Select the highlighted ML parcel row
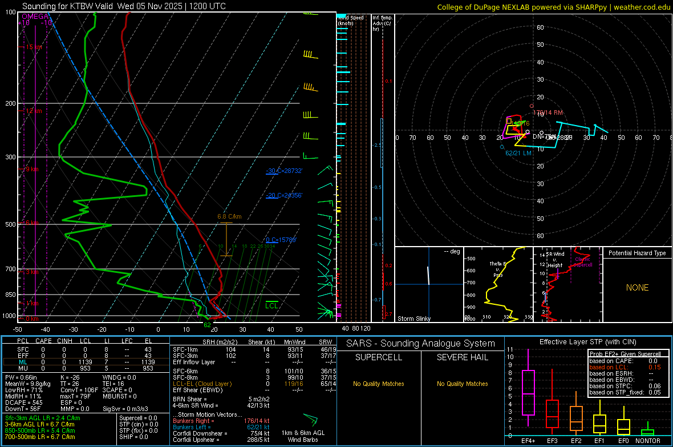The image size is (673, 447). tap(86, 362)
